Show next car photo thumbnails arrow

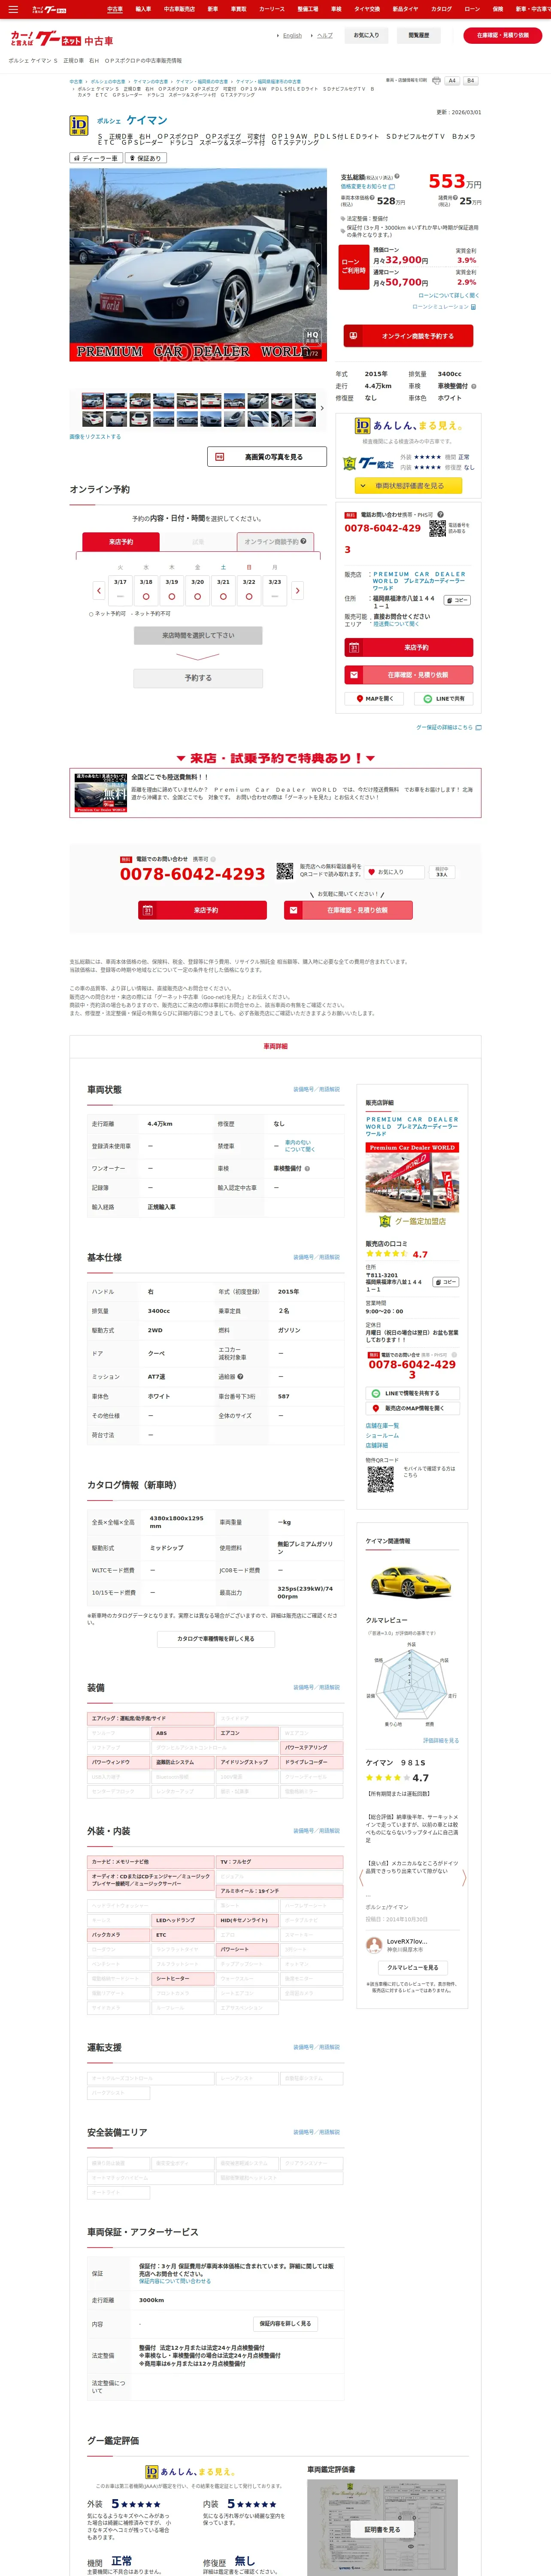point(322,408)
